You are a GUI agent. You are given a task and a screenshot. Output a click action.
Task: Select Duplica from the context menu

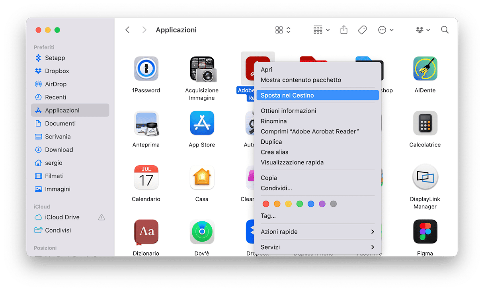coord(318,142)
